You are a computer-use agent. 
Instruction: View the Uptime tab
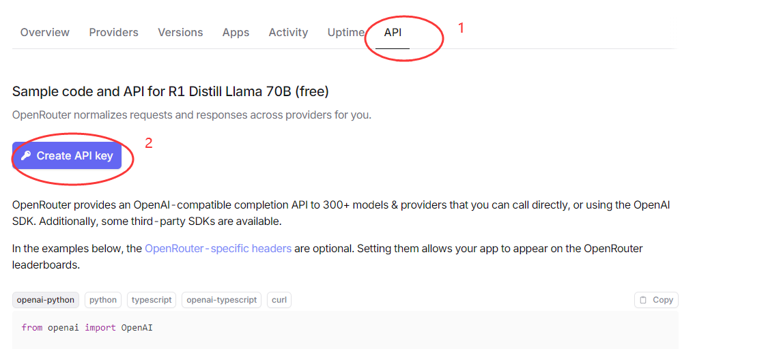(346, 33)
